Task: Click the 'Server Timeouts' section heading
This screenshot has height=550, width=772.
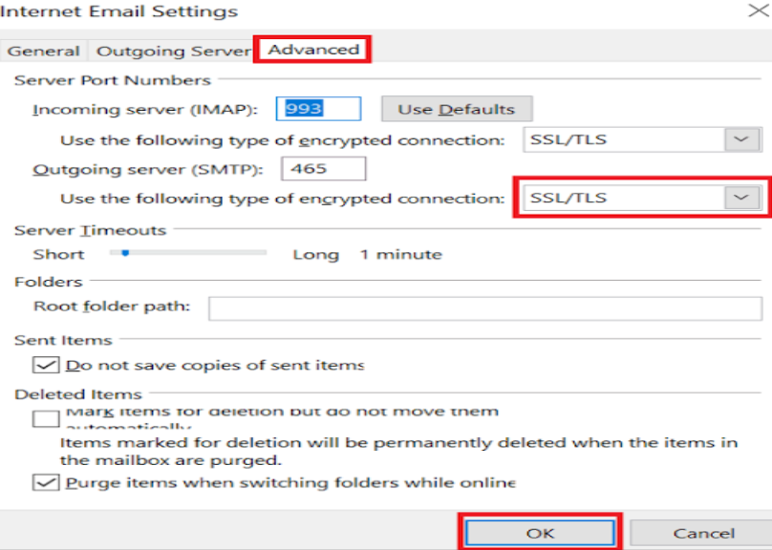Action: pos(90,230)
